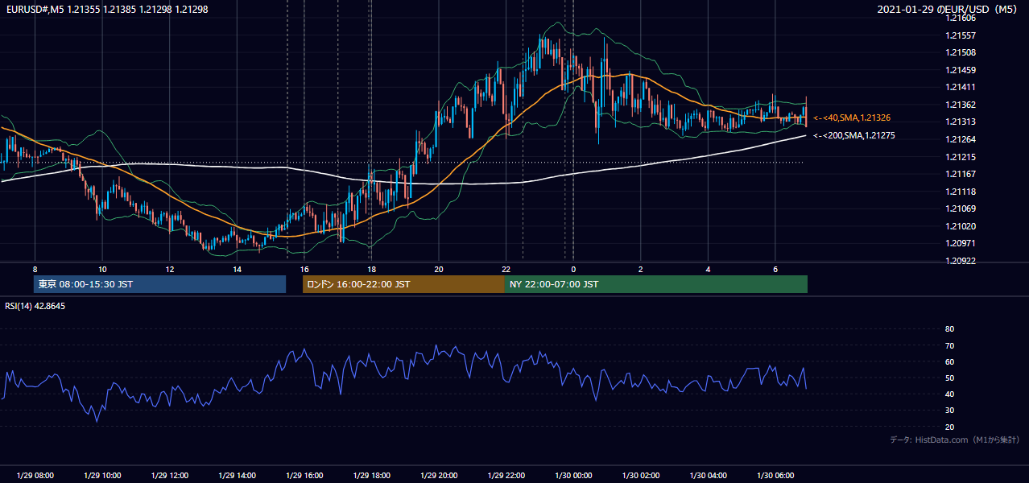Click the 1/29 16:00 time axis label

(x=304, y=476)
